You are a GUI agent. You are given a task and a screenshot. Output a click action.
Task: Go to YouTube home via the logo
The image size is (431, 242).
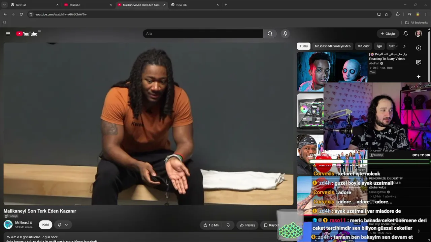[27, 34]
